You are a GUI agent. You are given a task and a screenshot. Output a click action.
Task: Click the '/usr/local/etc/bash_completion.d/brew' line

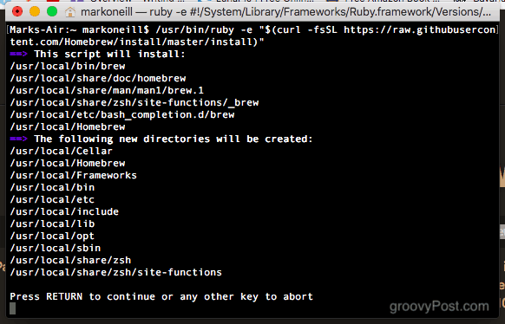click(122, 114)
